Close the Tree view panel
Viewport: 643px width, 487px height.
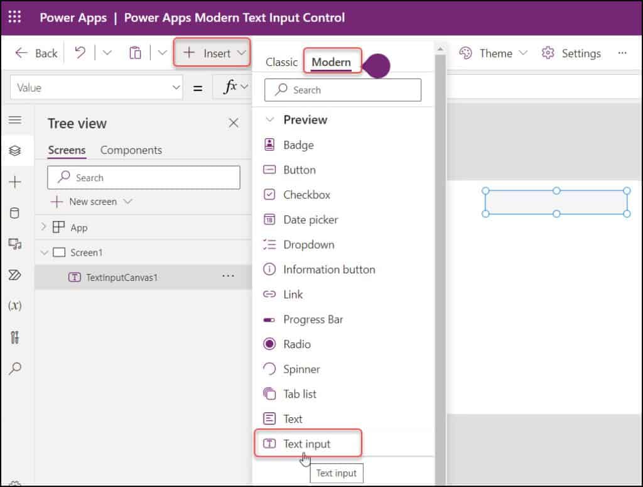tap(234, 123)
